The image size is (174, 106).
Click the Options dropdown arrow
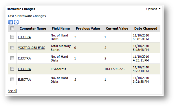pos(160,9)
